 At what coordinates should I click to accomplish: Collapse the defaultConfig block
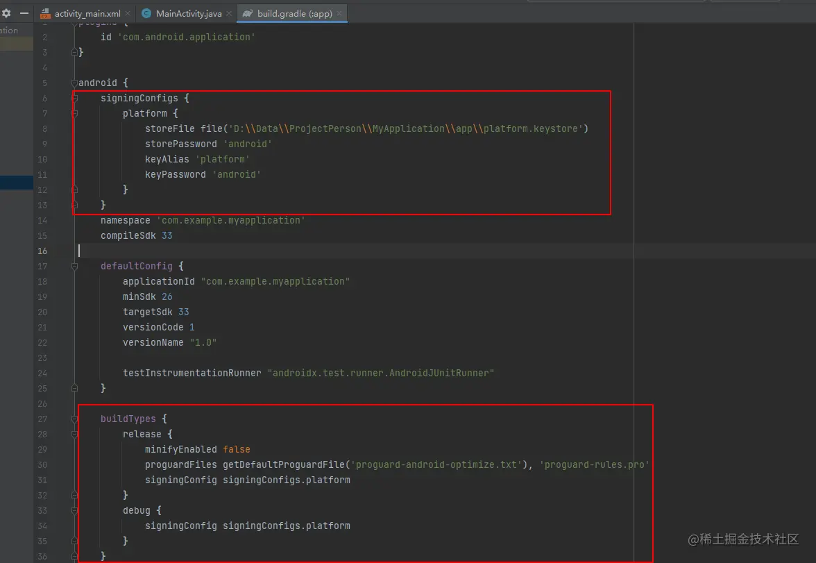click(74, 266)
